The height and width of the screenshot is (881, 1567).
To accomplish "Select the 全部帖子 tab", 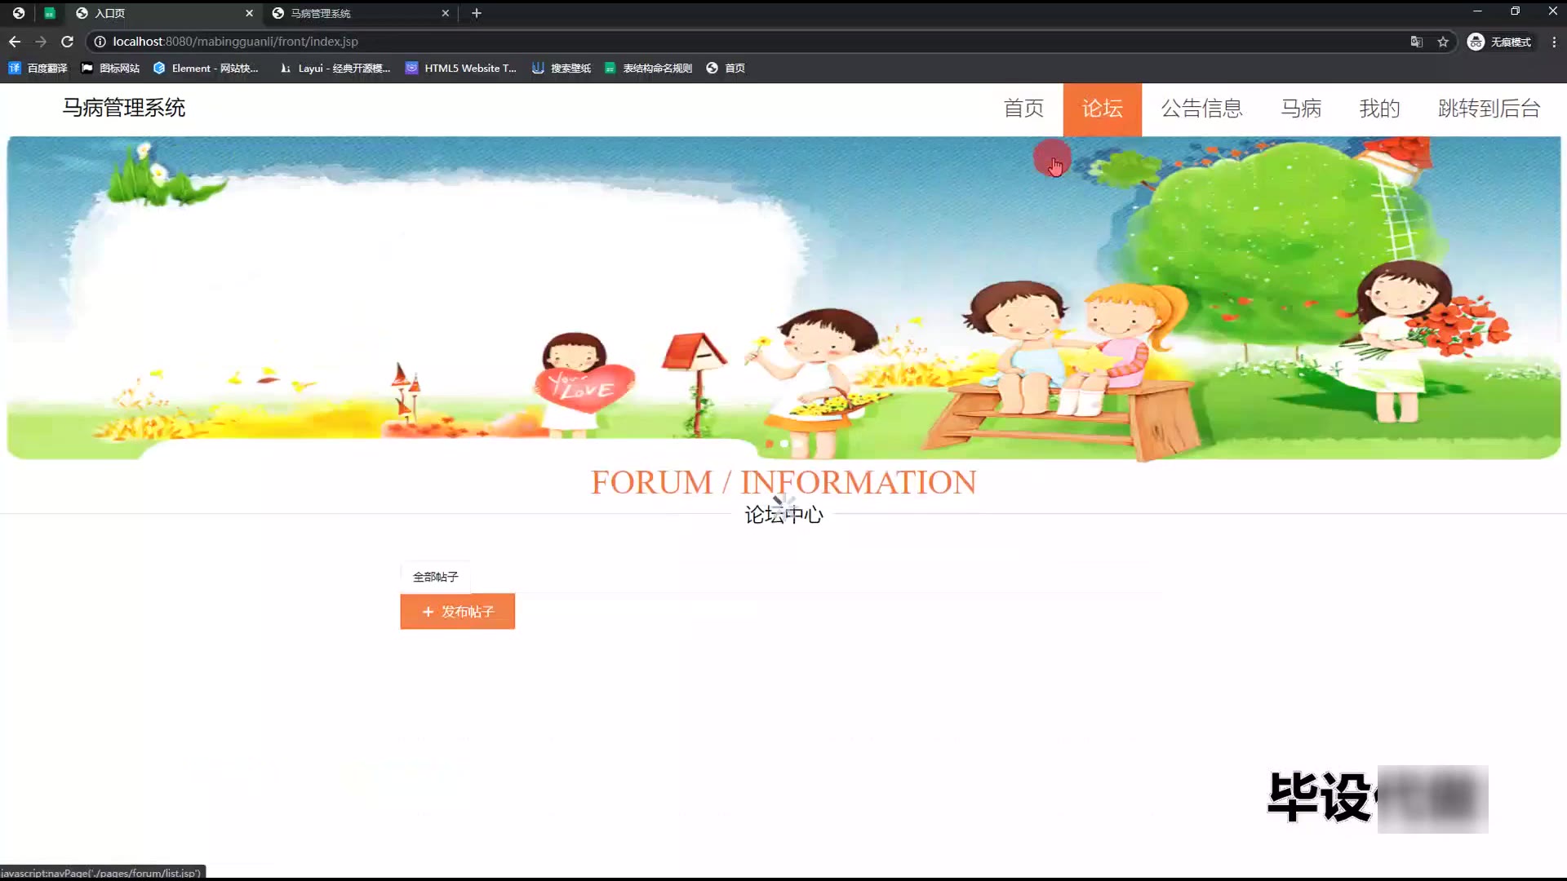I will click(435, 577).
